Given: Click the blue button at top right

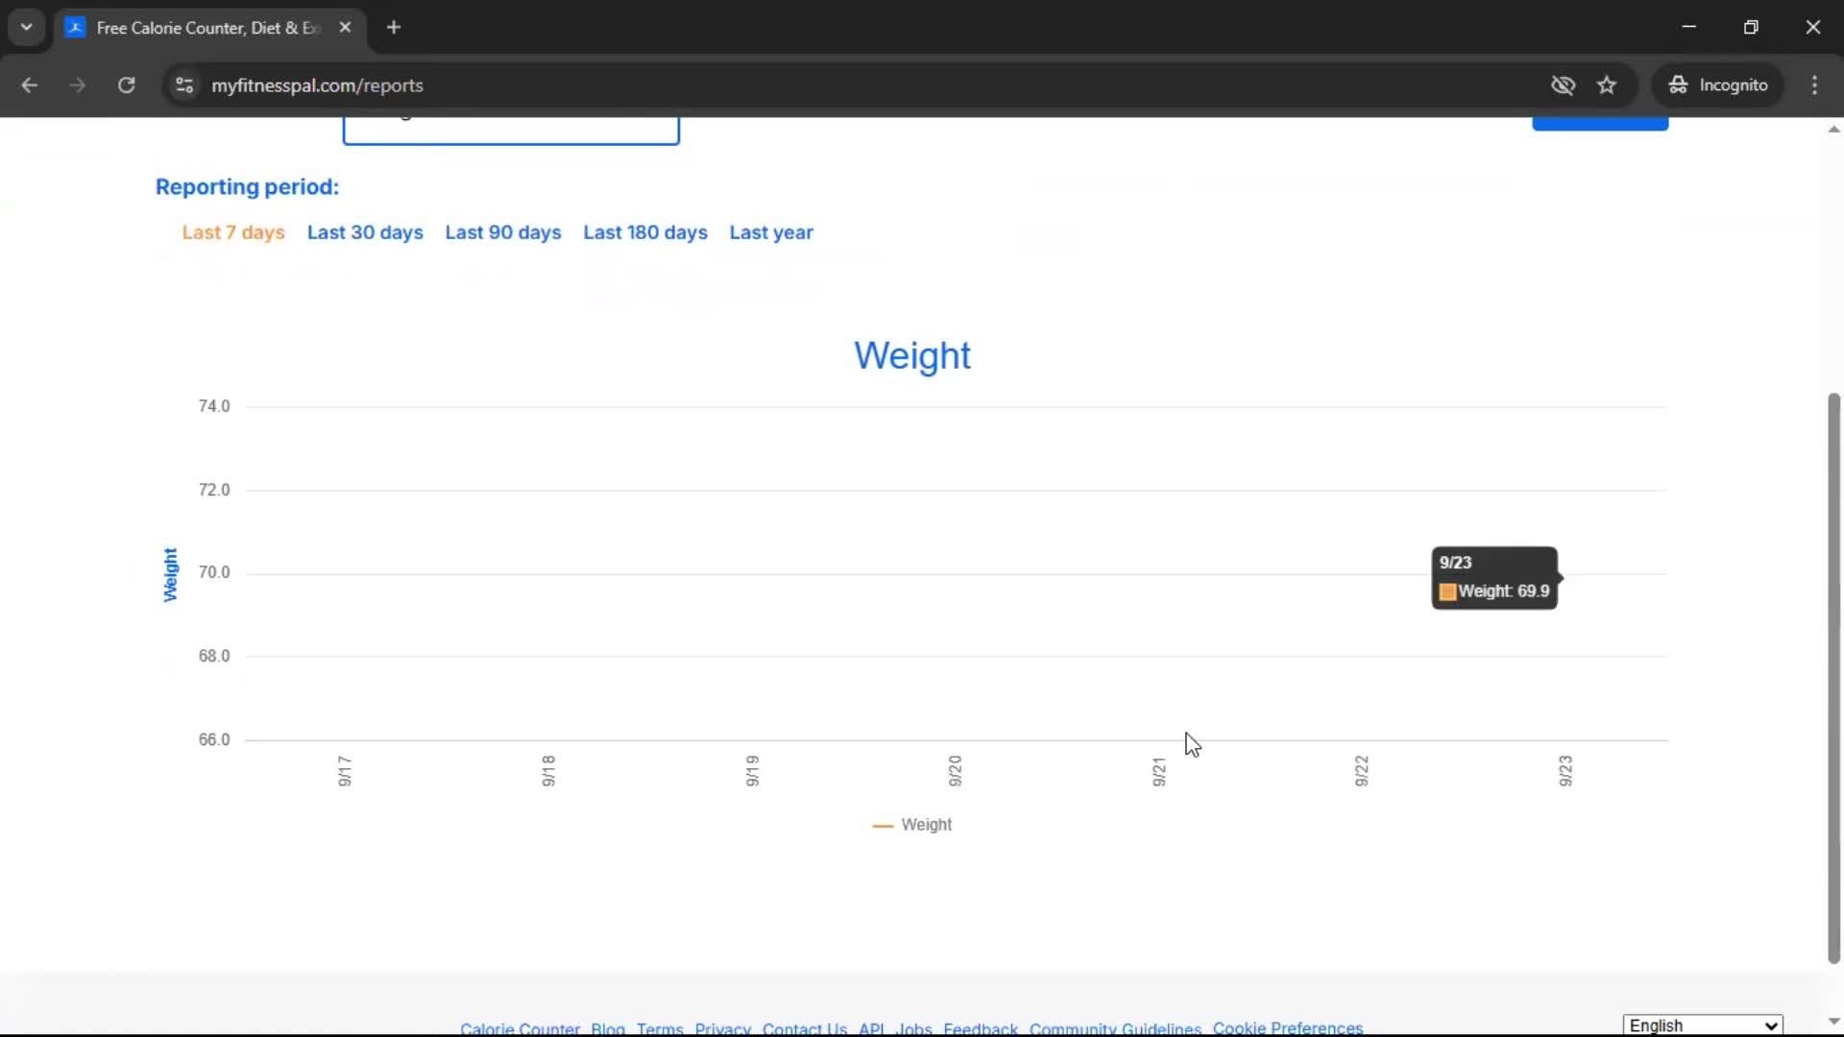Looking at the screenshot, I should pos(1600,124).
